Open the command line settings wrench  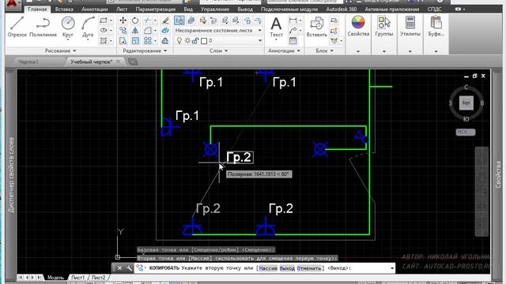pos(129,268)
